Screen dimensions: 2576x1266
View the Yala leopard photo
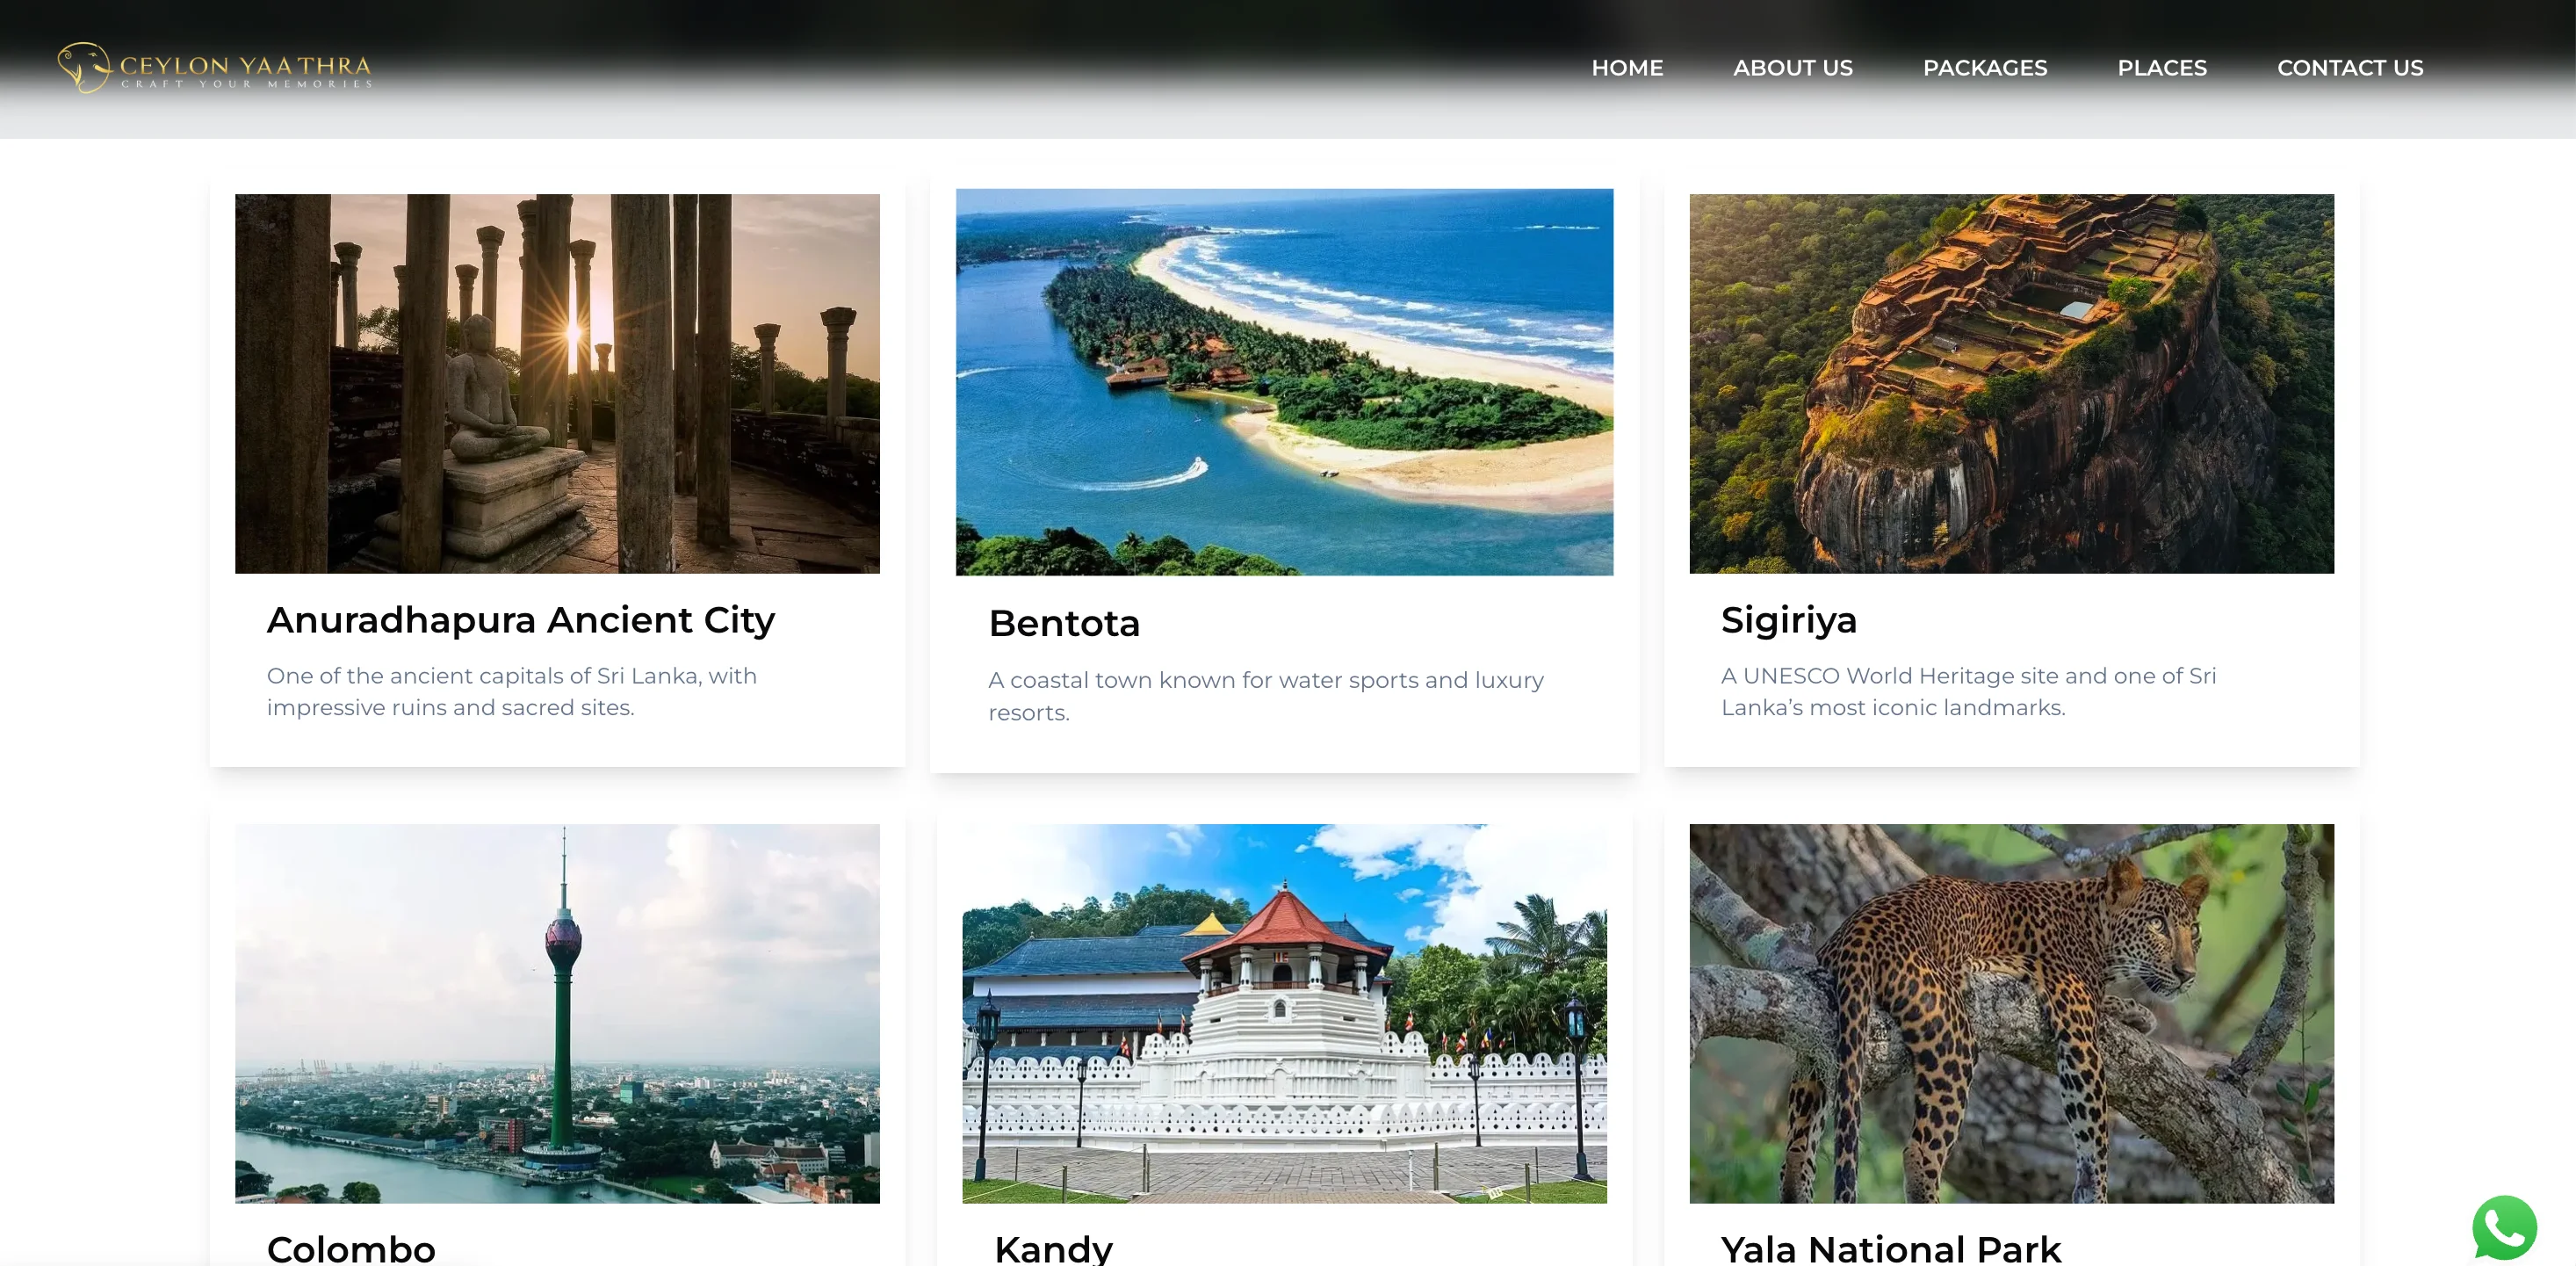[2011, 1013]
